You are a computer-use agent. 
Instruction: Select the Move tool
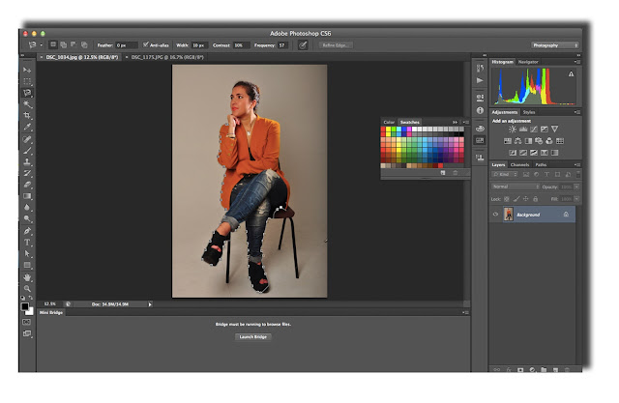click(x=27, y=70)
